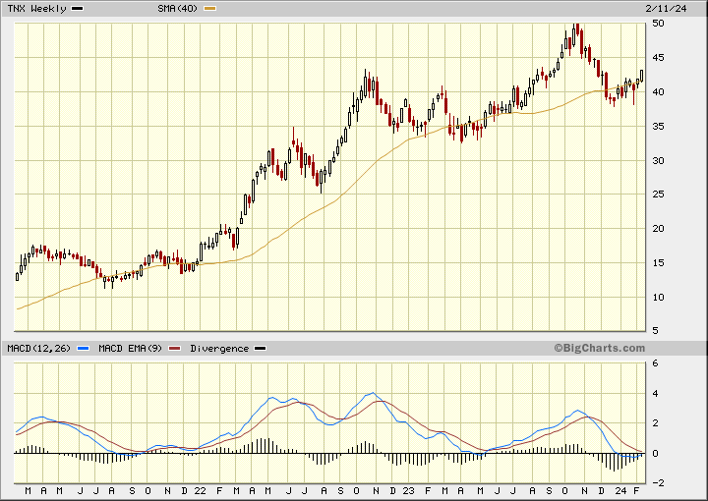This screenshot has height=501, width=708.
Task: Click the 15 price axis value
Action: pyautogui.click(x=658, y=263)
